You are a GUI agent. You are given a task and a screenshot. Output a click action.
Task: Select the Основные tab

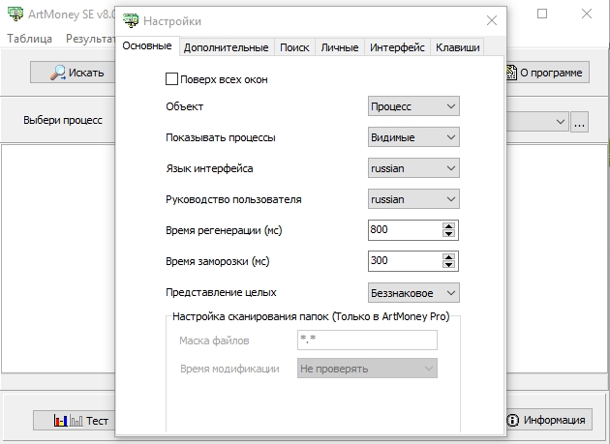click(147, 45)
